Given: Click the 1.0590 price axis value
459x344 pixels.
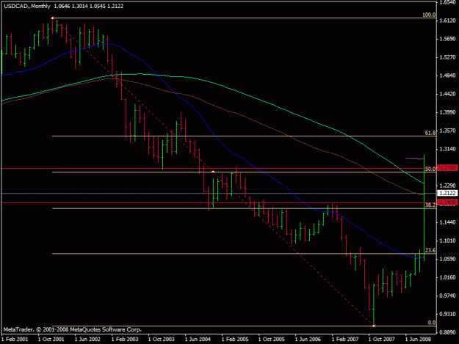Looking at the screenshot, I should (448, 259).
